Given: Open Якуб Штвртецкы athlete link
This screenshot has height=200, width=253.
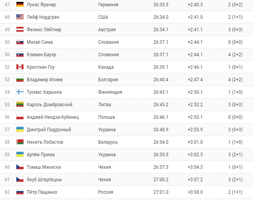Looking at the screenshot, I should pyautogui.click(x=44, y=180).
